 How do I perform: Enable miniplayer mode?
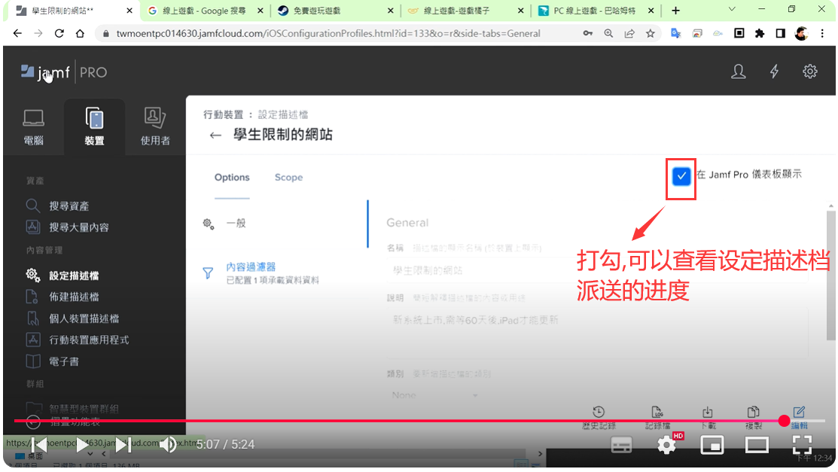[x=712, y=445]
